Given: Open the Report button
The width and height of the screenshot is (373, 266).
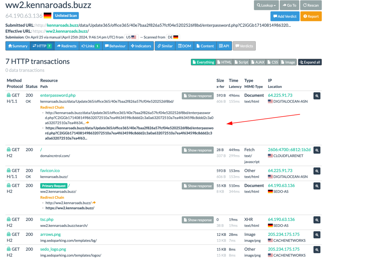Looking at the screenshot, I should [311, 16].
